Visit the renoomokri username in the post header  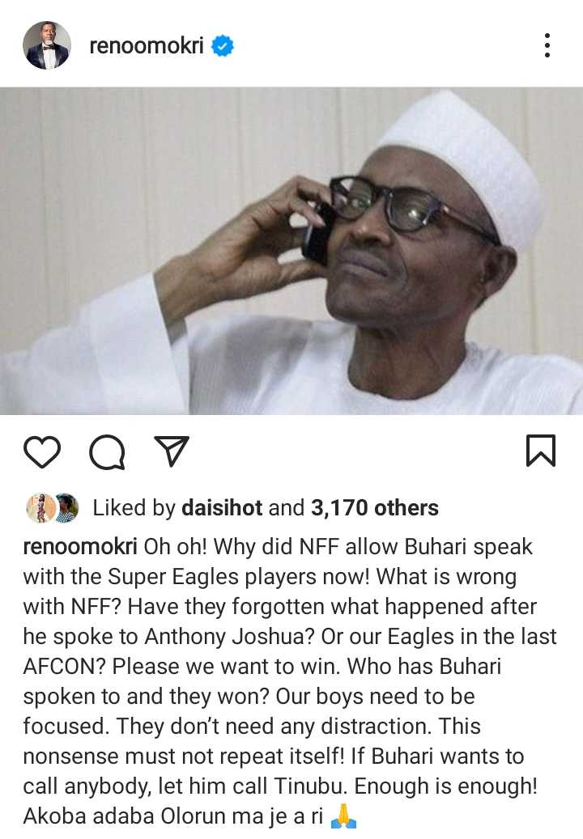pos(146,46)
